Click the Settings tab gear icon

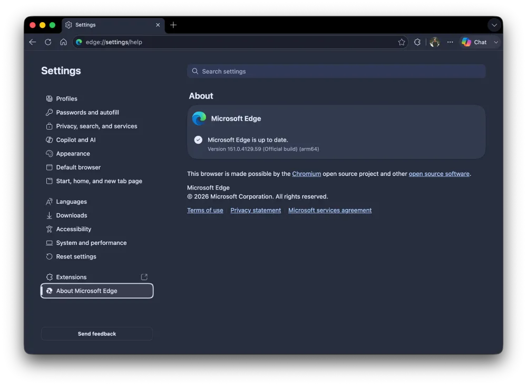(x=69, y=25)
